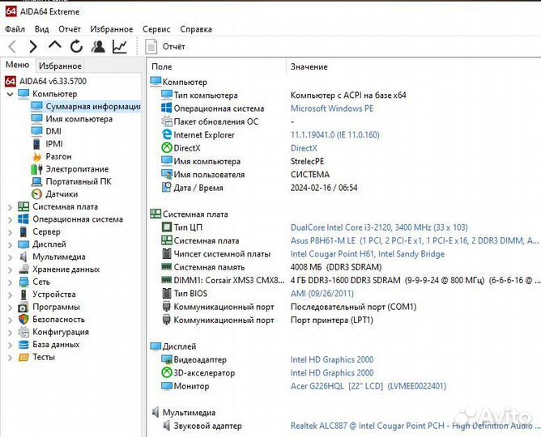541x437 pixels.
Task: Open the Сервис menu
Action: coord(155,29)
